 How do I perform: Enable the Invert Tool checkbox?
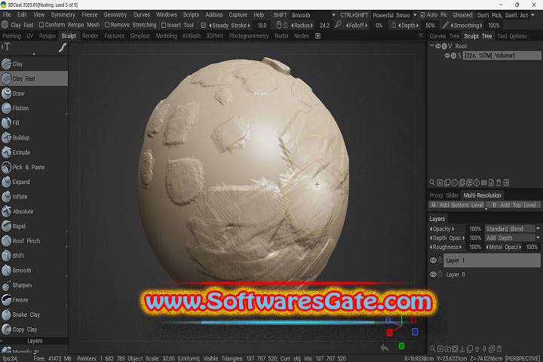pyautogui.click(x=164, y=25)
